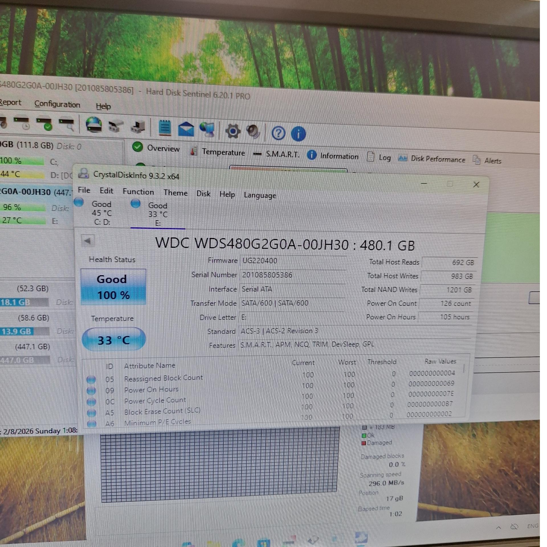Click the blue info circle icon

[x=298, y=134]
